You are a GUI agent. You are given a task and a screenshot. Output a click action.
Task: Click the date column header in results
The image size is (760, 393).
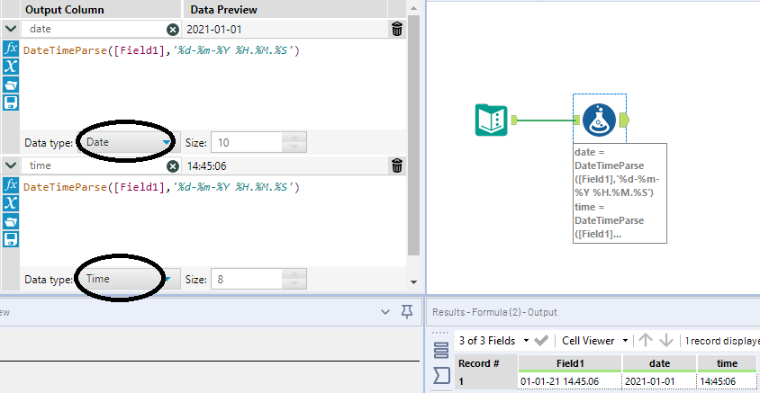[659, 363]
